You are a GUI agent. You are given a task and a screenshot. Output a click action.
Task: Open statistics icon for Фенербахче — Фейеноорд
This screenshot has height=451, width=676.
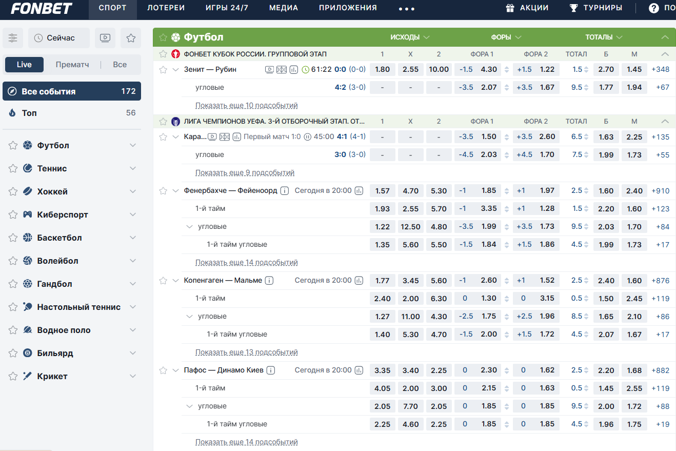359,191
